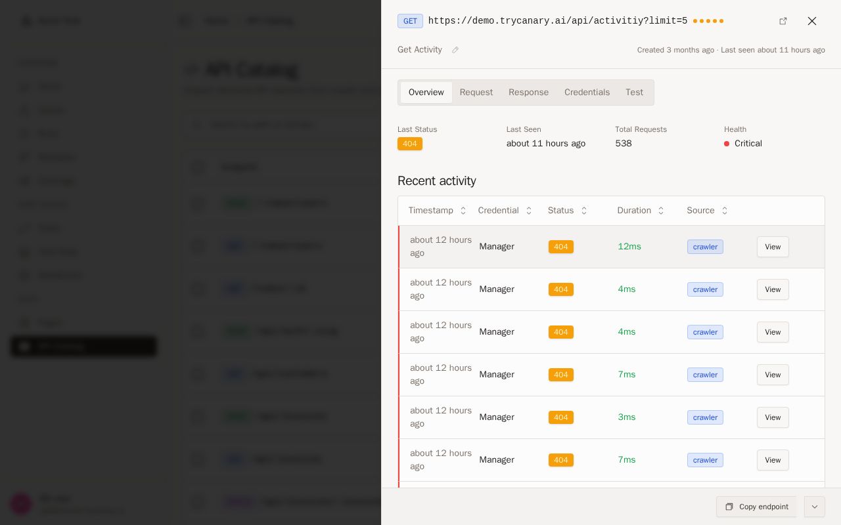This screenshot has width=841, height=525.
Task: View the 12ms request row details
Action: [x=773, y=247]
